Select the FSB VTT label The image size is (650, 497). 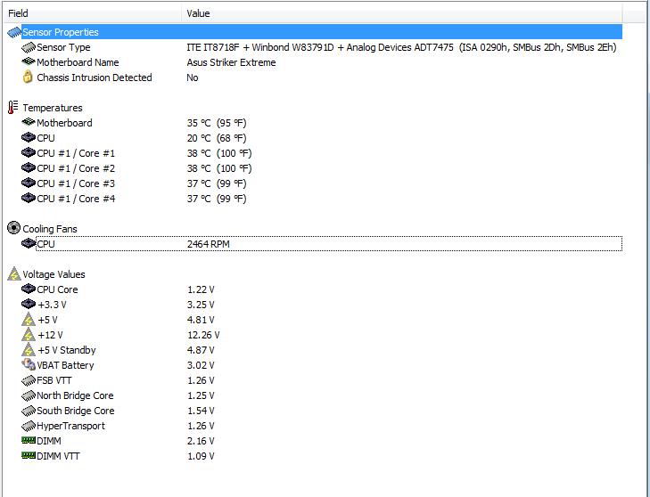point(54,380)
